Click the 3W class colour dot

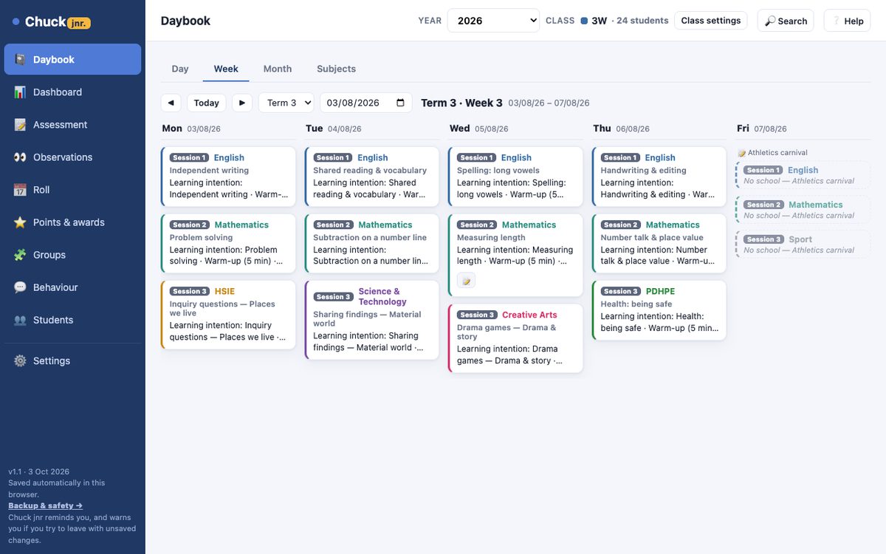click(584, 21)
